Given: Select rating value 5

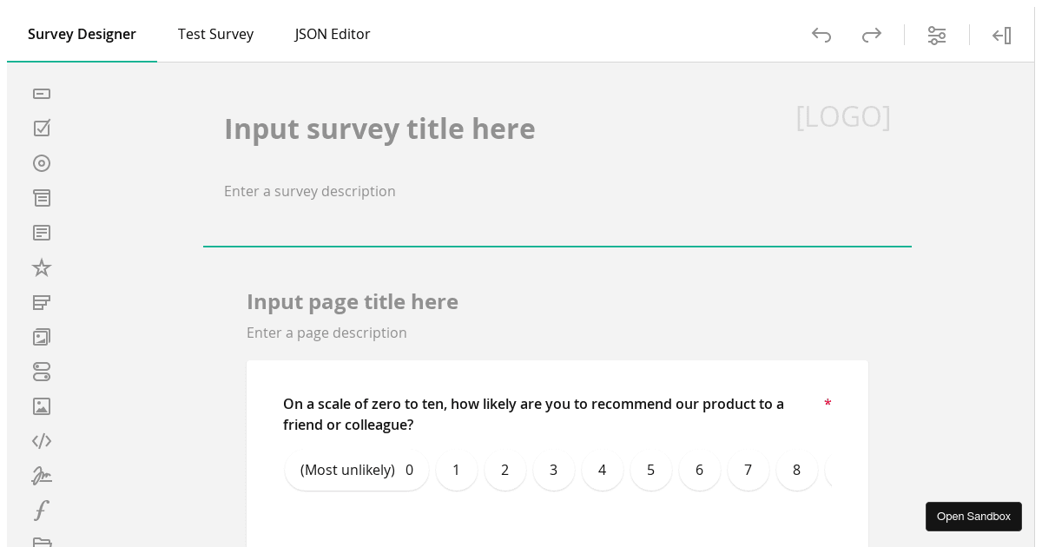Looking at the screenshot, I should [651, 470].
